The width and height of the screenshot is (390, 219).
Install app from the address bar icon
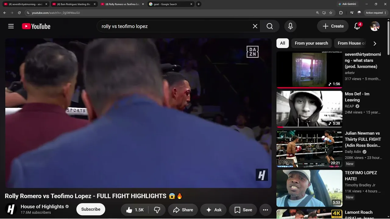tap(324, 13)
